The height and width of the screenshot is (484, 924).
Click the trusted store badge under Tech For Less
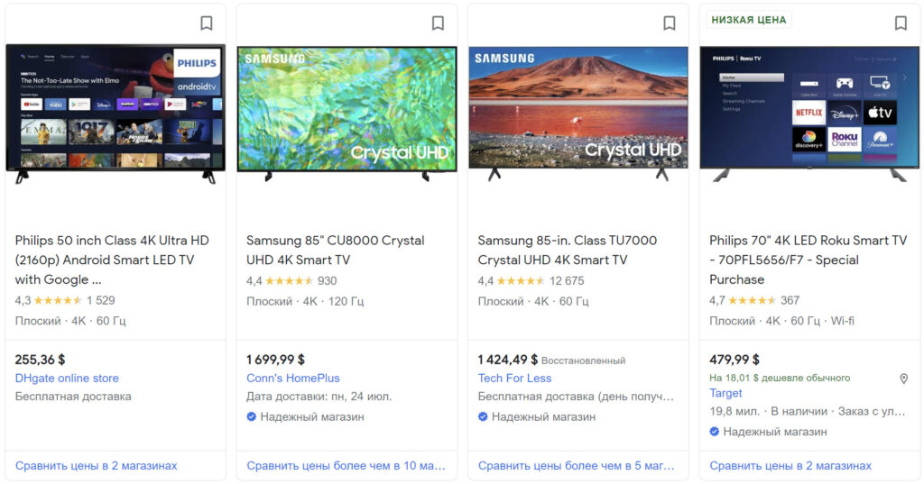pyautogui.click(x=483, y=416)
